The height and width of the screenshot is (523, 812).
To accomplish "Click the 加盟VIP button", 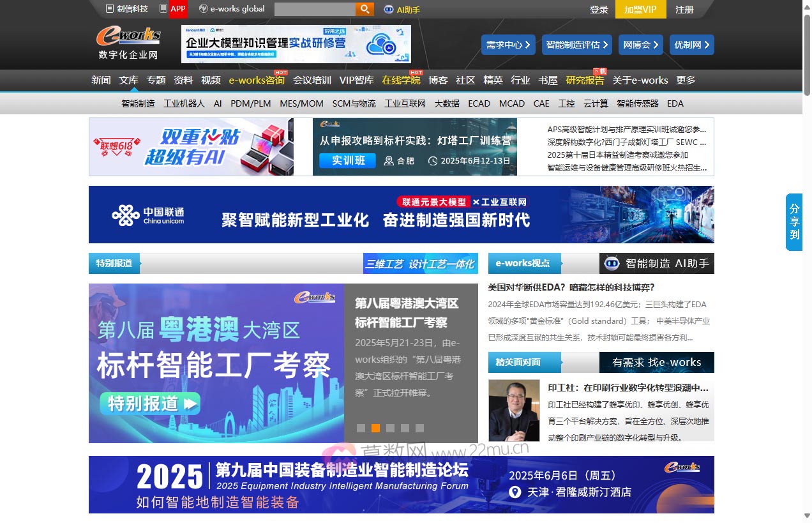I will click(640, 10).
